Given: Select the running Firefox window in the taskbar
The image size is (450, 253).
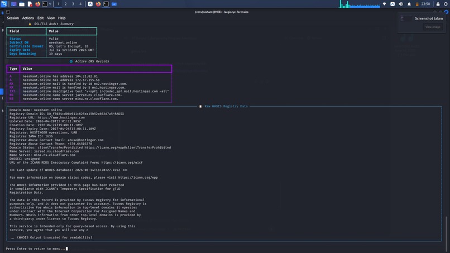Looking at the screenshot, I should pyautogui.click(x=98, y=4).
